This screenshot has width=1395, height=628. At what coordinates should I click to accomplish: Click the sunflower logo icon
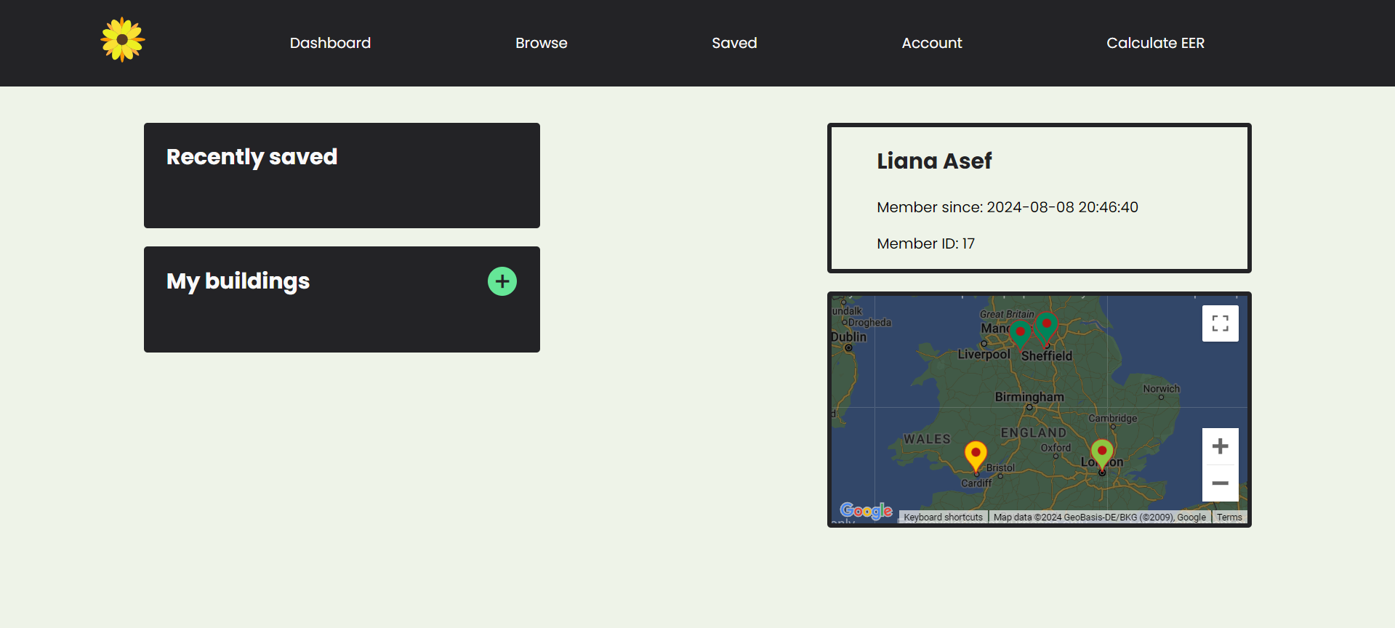point(123,40)
